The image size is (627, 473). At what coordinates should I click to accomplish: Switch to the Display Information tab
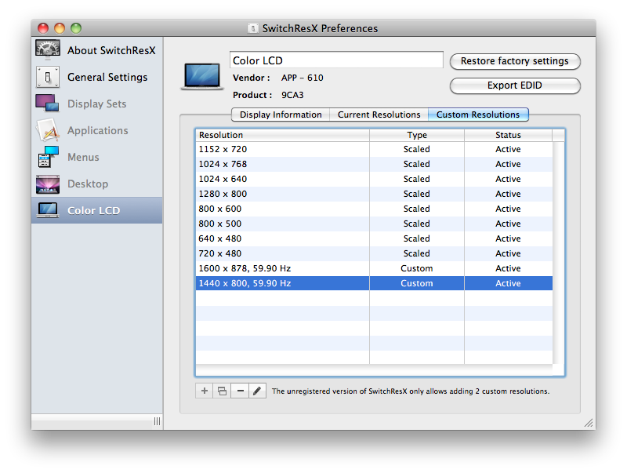tap(281, 115)
